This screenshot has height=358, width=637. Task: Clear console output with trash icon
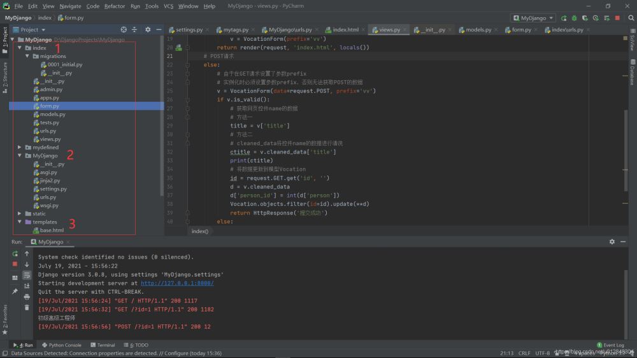click(27, 306)
